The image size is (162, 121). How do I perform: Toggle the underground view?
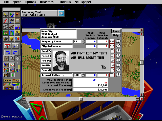click(x=8, y=88)
